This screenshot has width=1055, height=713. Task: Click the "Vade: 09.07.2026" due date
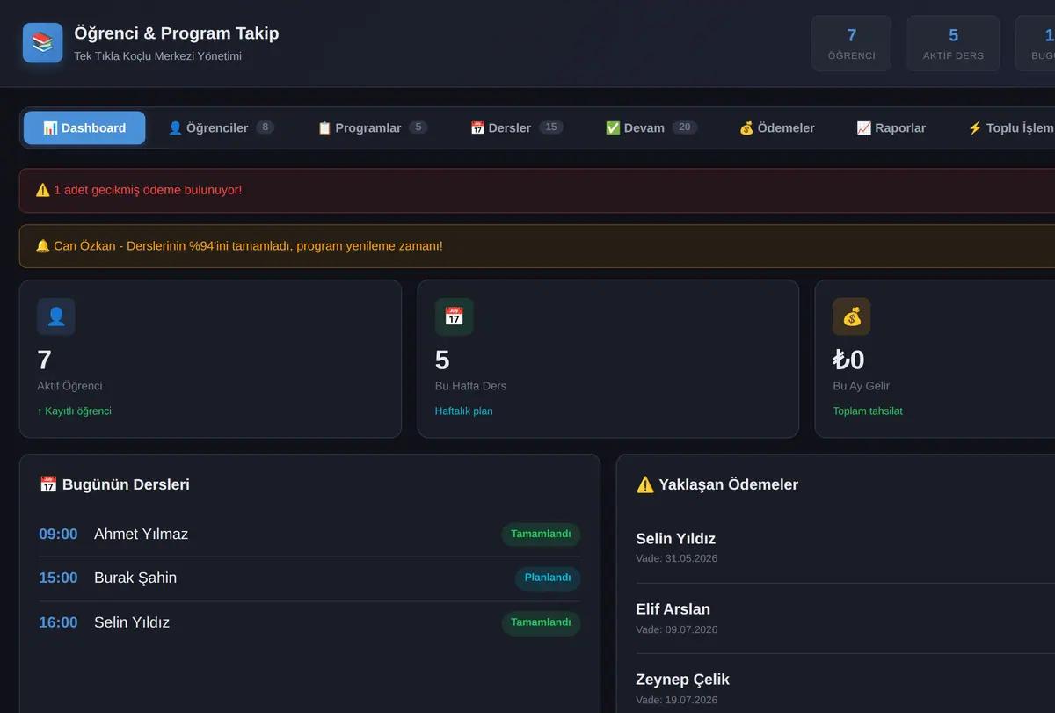[x=676, y=629]
